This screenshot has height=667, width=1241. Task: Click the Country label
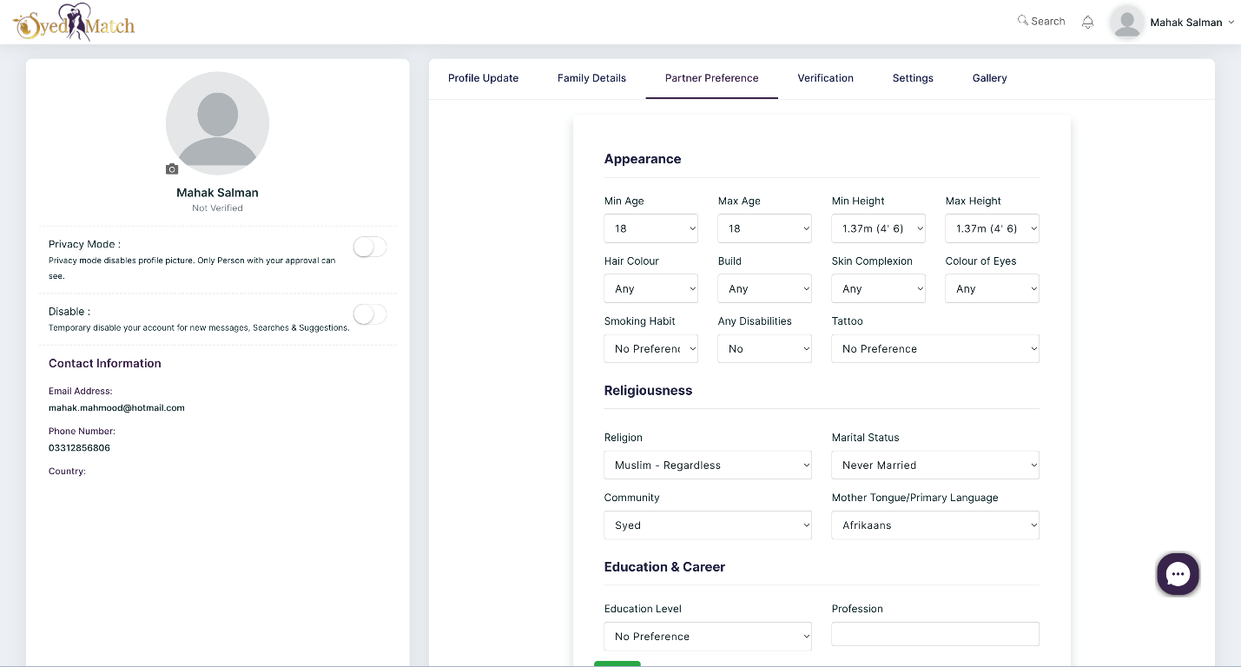[x=67, y=472]
